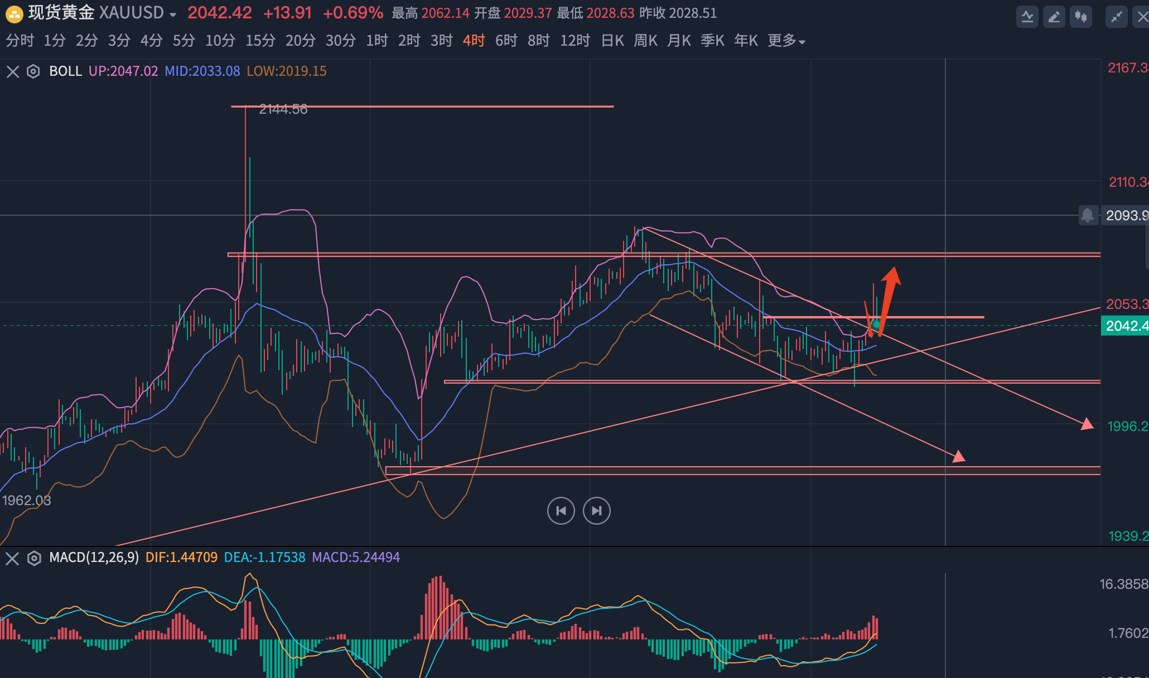This screenshot has height=678, width=1149.
Task: Click the 最低 2028.63 value
Action: [596, 13]
